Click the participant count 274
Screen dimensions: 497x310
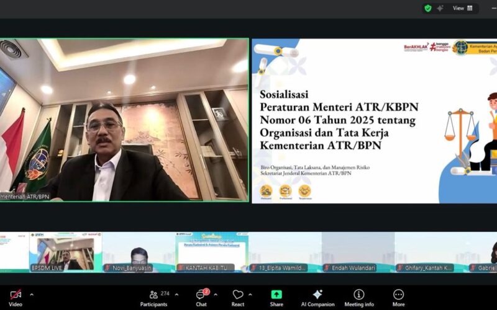[x=165, y=293]
